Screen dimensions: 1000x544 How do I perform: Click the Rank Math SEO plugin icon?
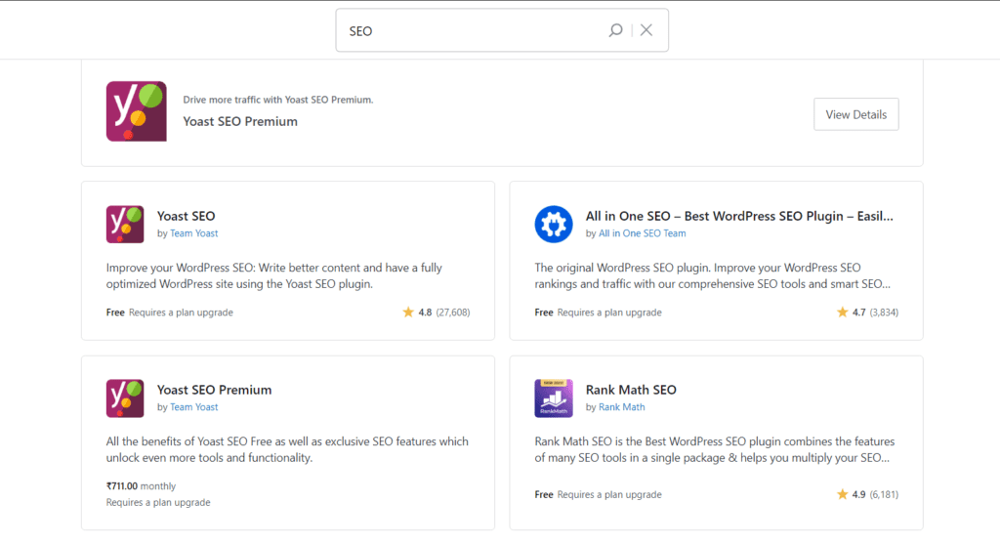[554, 398]
